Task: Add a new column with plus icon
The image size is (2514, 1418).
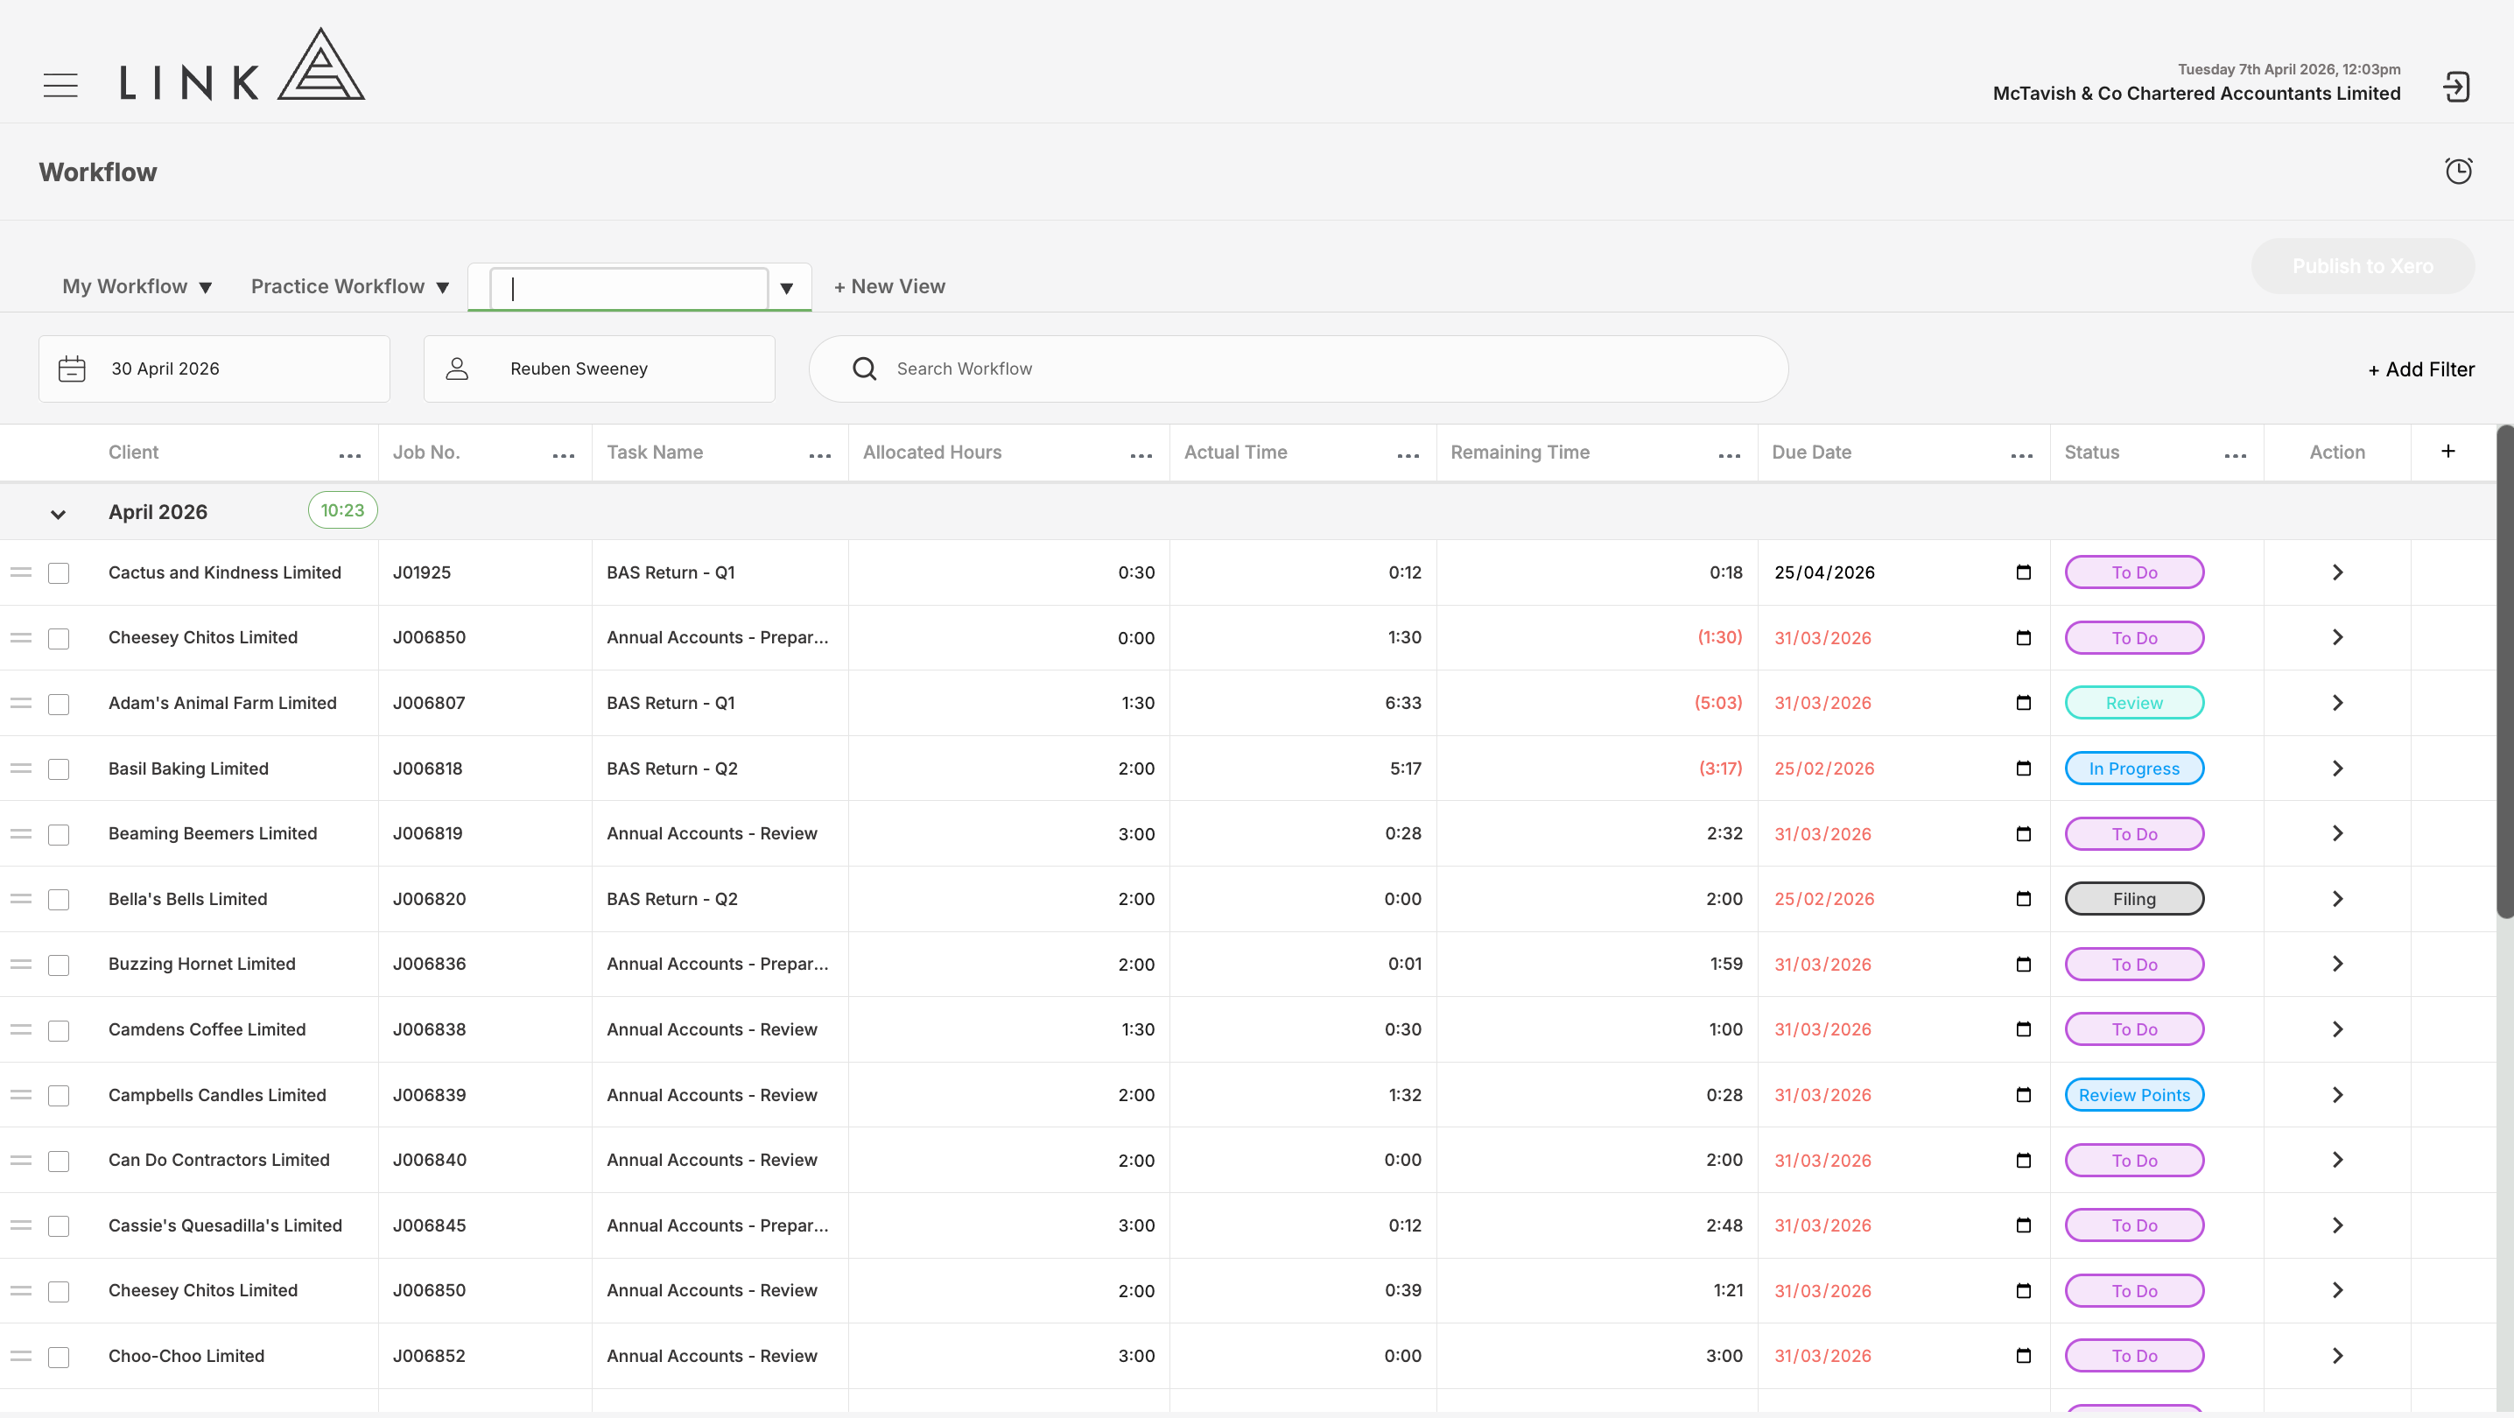Action: pos(2447,451)
